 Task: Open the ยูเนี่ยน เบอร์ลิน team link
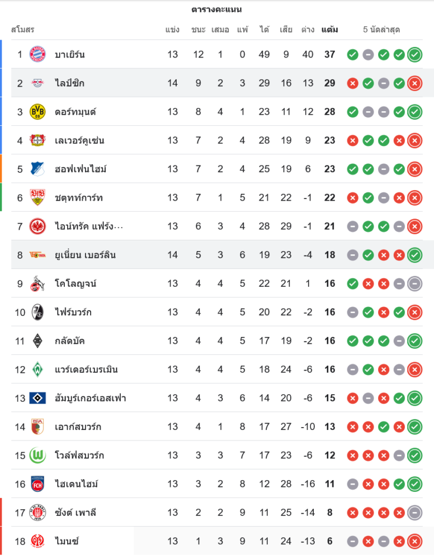(x=85, y=255)
